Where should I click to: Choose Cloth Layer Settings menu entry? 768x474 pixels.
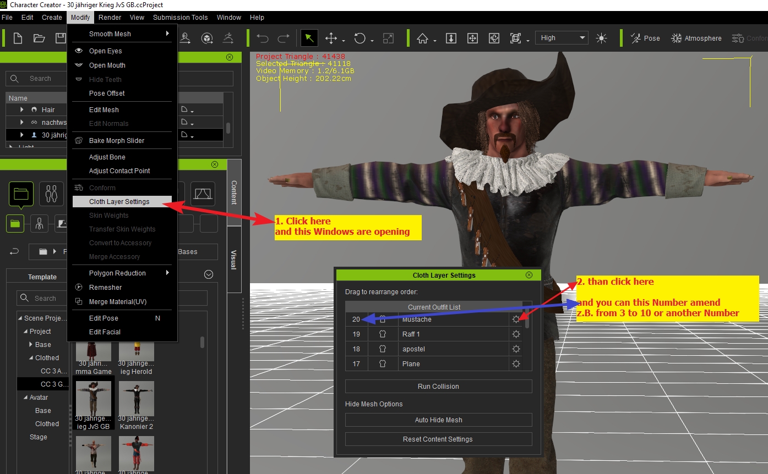tap(122, 201)
